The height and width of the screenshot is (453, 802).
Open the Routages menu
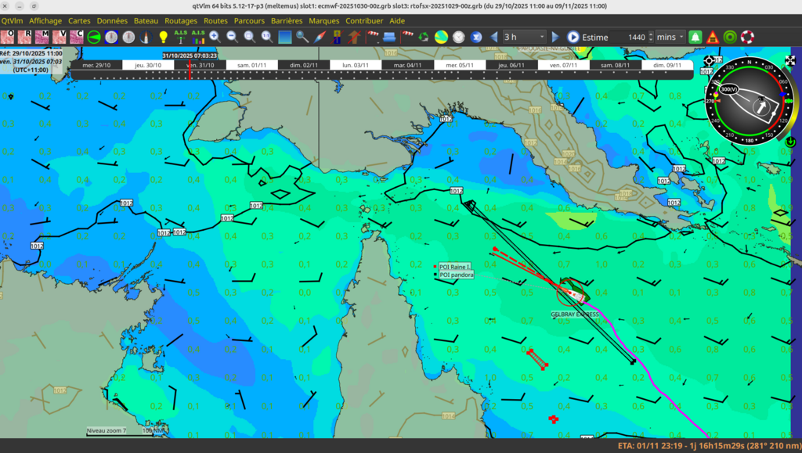181,20
